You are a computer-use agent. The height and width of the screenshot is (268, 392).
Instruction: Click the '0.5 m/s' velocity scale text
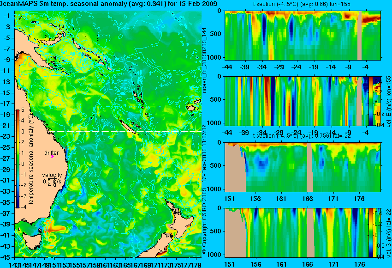point(52,181)
